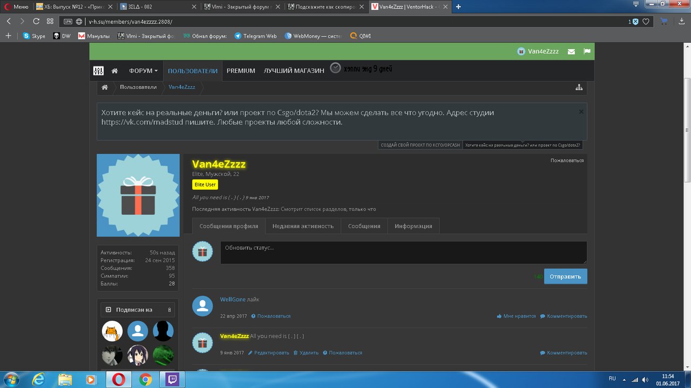Dismiss the notice with close X
691x388 pixels.
coord(581,112)
